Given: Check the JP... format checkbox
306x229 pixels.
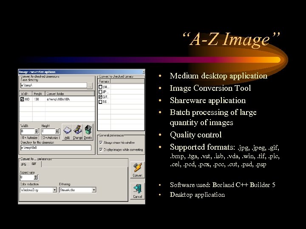Looking at the screenshot, I should [100, 92].
